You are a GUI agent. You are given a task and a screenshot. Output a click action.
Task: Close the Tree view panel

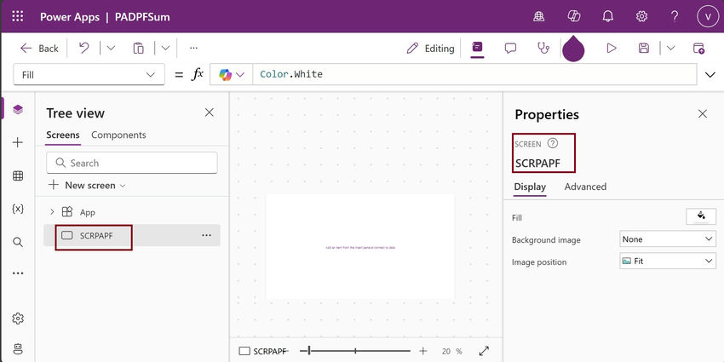[x=210, y=112]
